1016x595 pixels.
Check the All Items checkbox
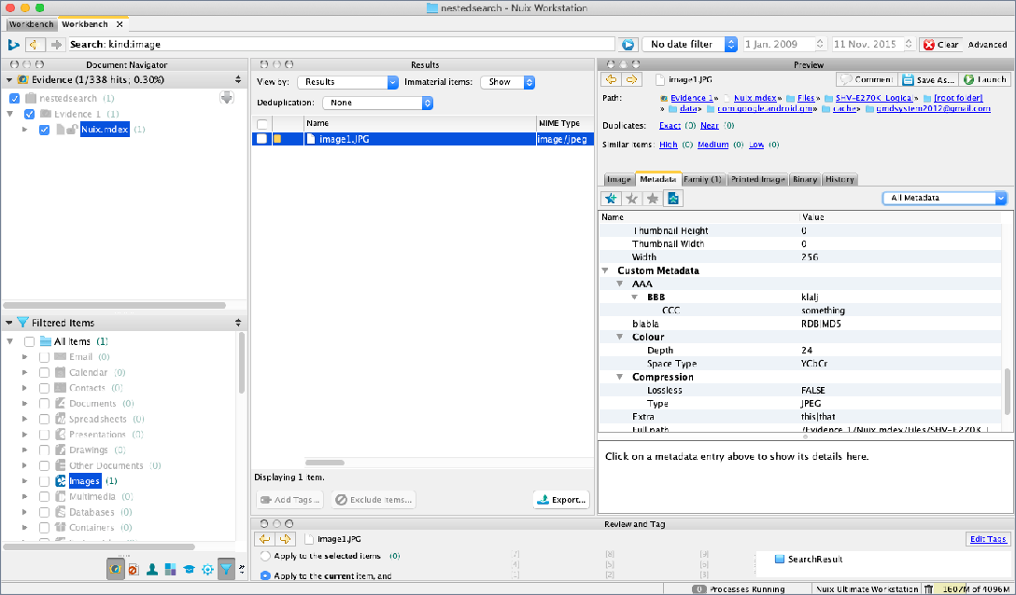(29, 341)
